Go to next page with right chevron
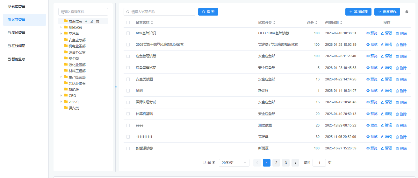Screen dimensions: 418x178 [295, 163]
